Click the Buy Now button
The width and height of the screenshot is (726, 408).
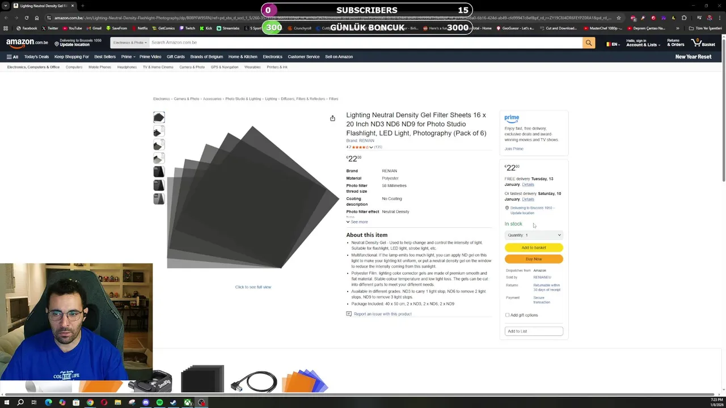(x=534, y=259)
